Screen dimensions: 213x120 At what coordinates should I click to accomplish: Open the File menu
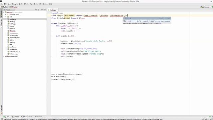tap(2, 4)
